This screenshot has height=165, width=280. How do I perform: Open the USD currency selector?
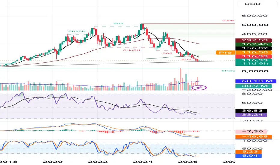[x=252, y=4]
